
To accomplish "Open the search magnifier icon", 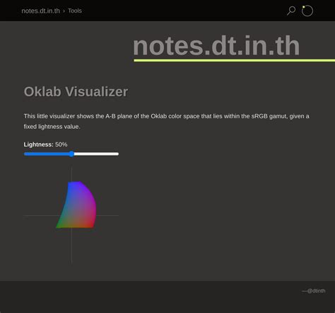I will click(x=291, y=11).
